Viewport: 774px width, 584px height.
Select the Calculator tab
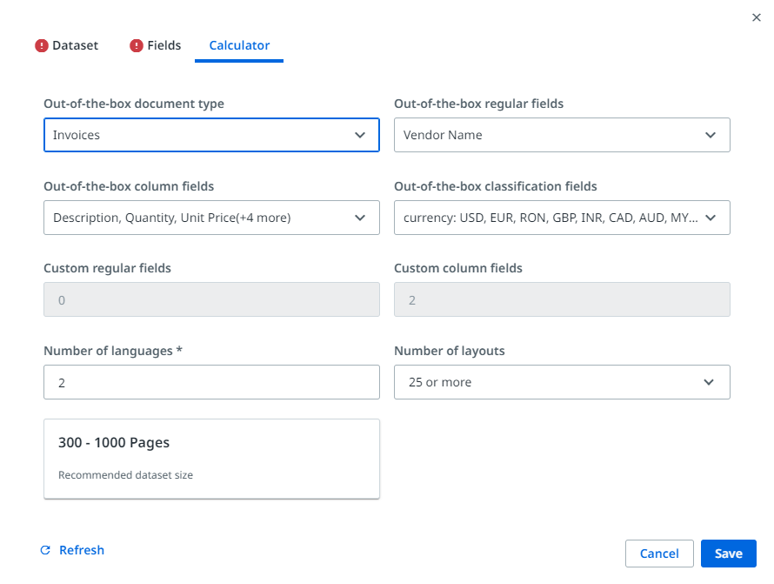pos(239,45)
